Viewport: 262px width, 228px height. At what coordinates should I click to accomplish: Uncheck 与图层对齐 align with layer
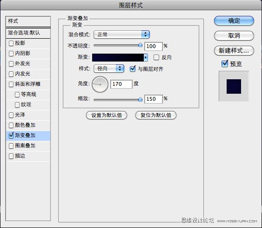(133, 69)
